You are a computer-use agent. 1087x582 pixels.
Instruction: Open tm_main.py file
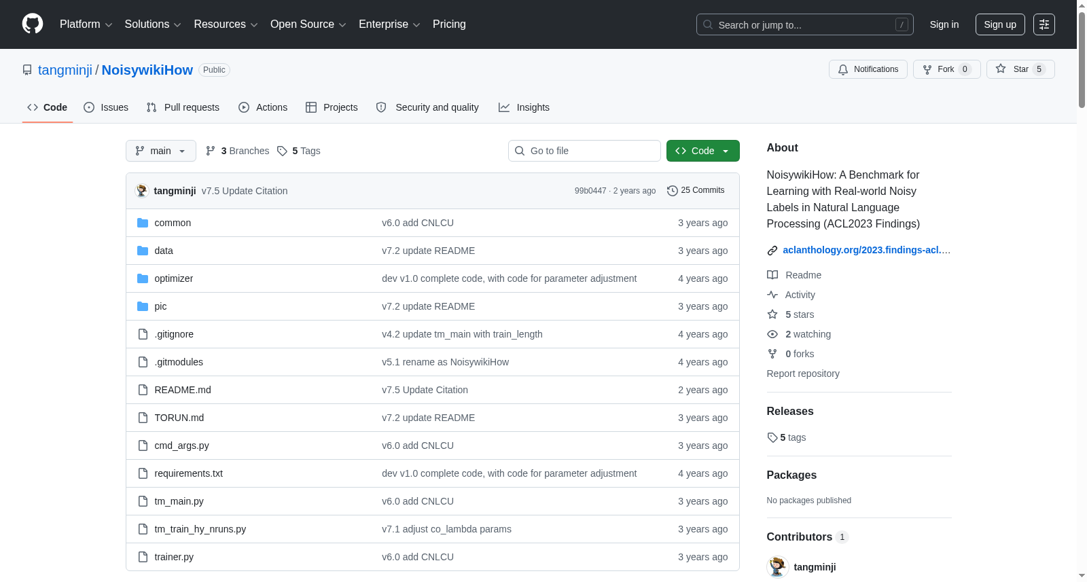coord(179,501)
